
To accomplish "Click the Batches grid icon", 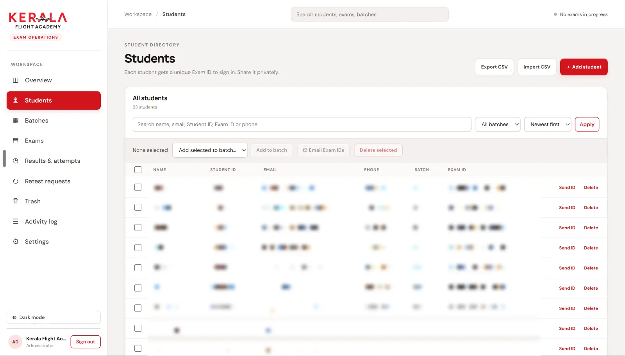I will [x=16, y=121].
